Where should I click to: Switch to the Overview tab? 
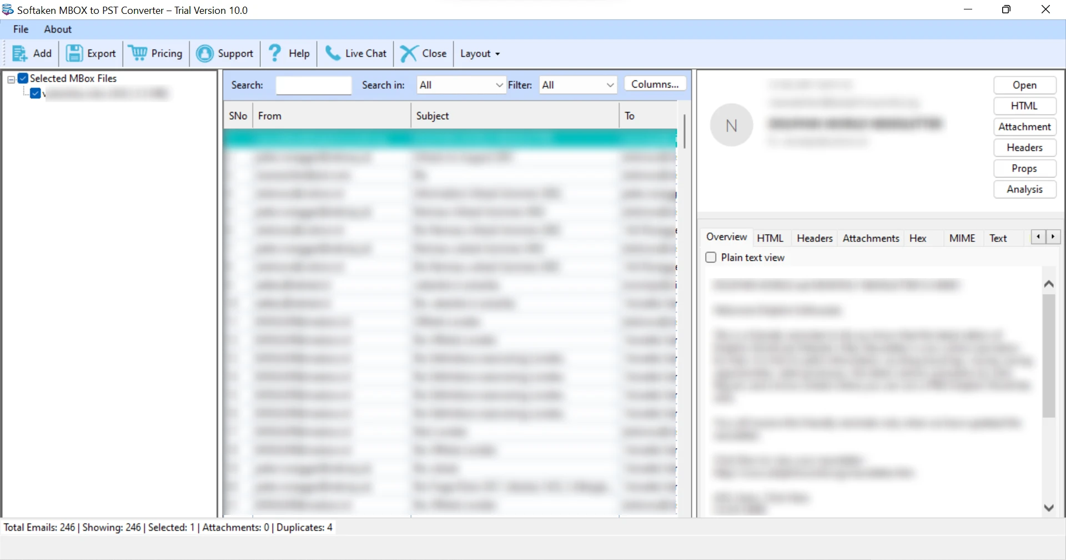726,237
